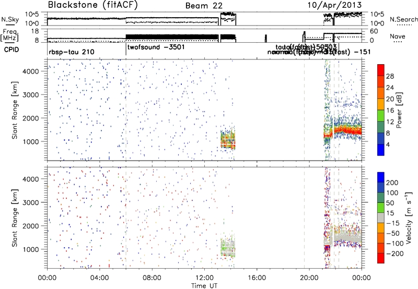The width and height of the screenshot is (418, 289).
Task: Pick the red top segment of Power colorbar
Action: pyautogui.click(x=381, y=70)
